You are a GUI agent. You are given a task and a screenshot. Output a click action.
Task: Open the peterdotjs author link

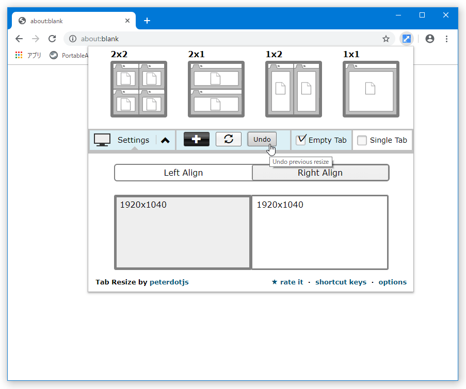(x=169, y=282)
